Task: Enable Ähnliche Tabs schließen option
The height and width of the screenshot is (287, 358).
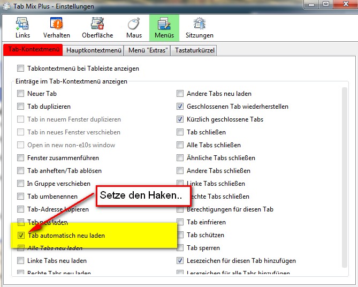Action: (x=180, y=157)
